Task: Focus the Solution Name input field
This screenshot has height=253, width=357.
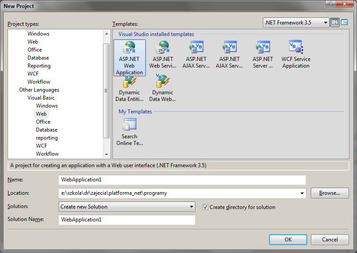Action: point(127,220)
